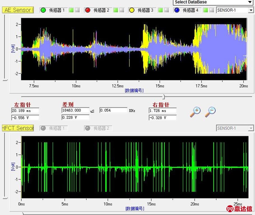255x215 pixels.
Task: Click the HFCT chart vertical slider handle
Action: pos(5,198)
